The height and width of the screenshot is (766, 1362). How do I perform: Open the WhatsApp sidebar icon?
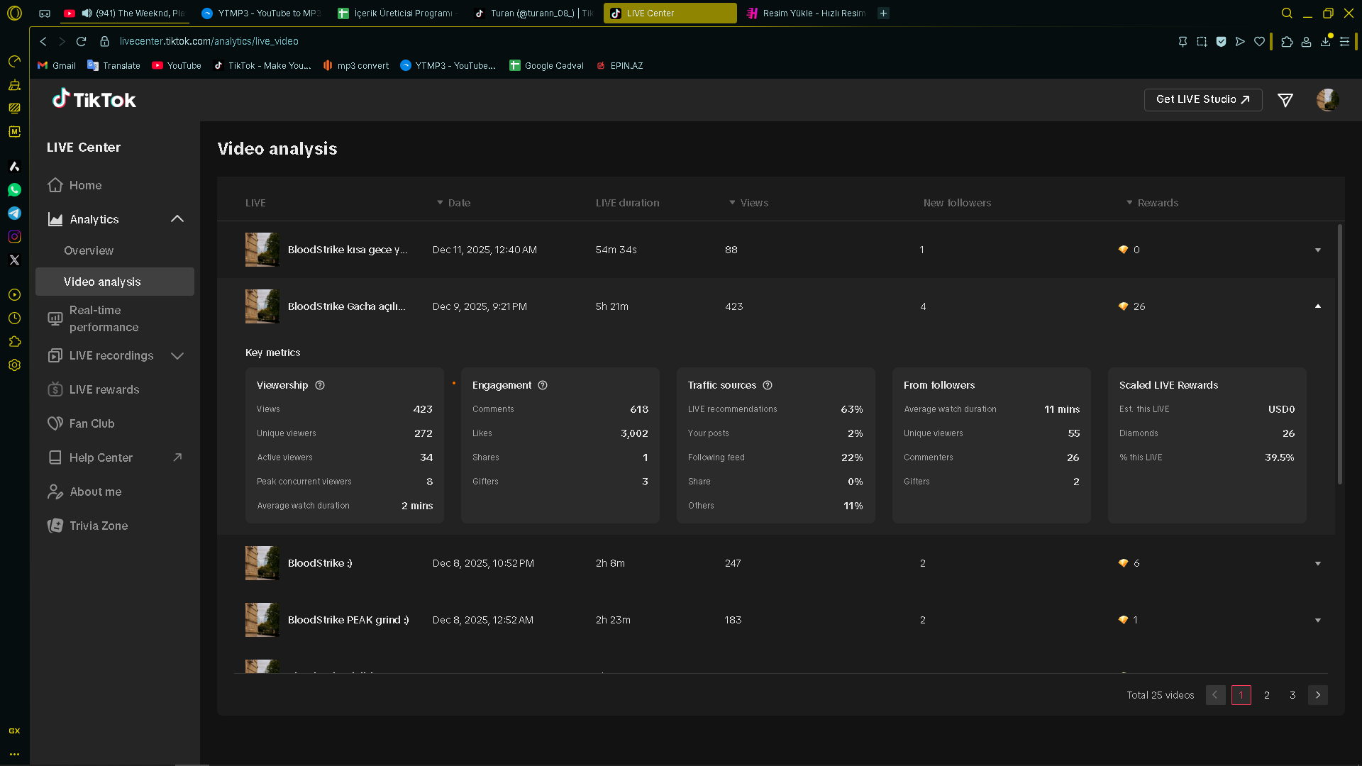(x=14, y=190)
